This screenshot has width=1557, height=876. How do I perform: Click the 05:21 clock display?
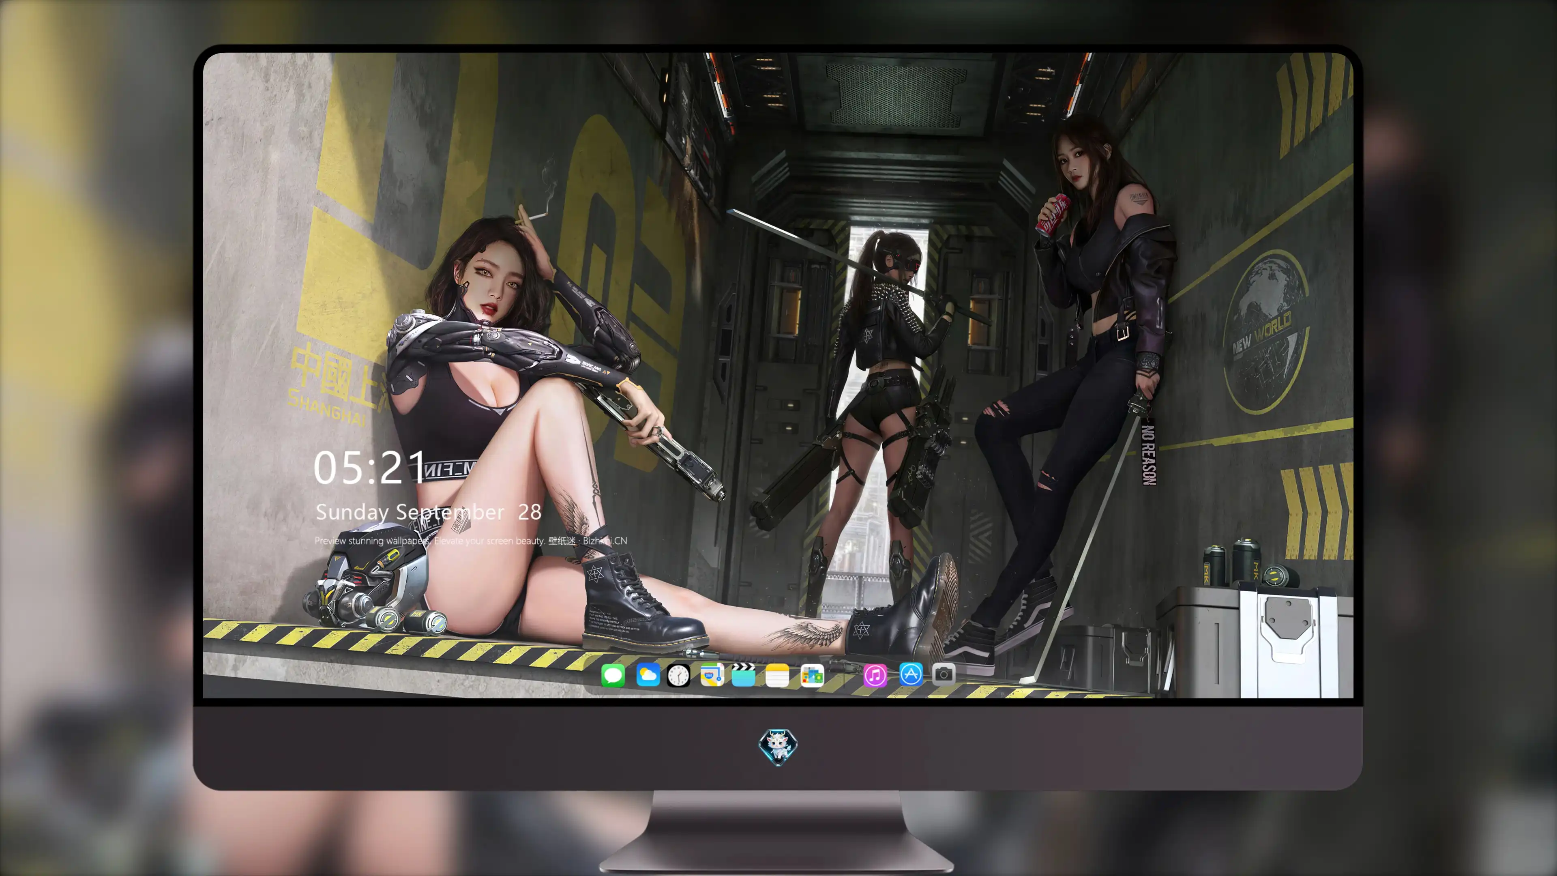[x=370, y=467]
